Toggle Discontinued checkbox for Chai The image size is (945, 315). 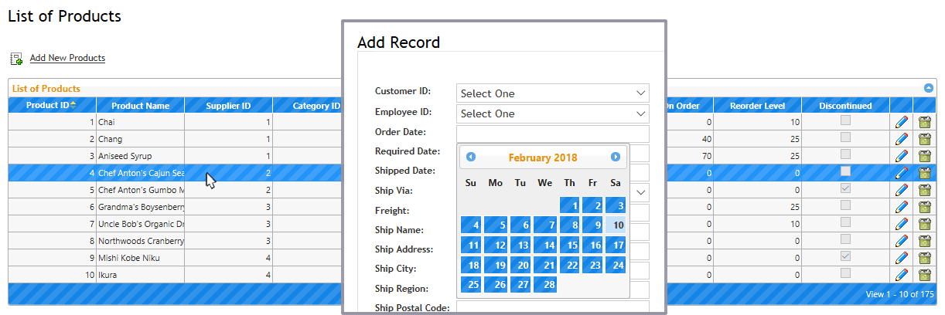click(845, 121)
